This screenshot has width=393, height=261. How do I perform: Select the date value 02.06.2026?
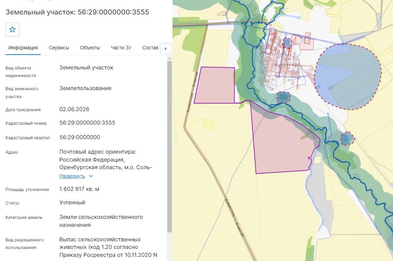74,109
